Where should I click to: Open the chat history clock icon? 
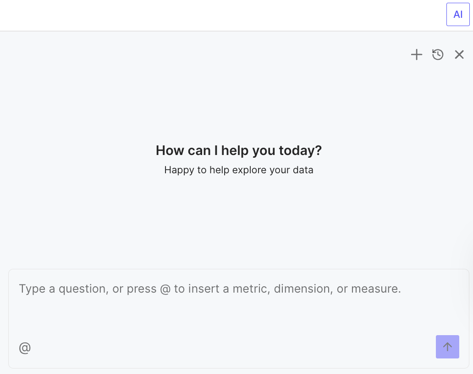point(438,55)
